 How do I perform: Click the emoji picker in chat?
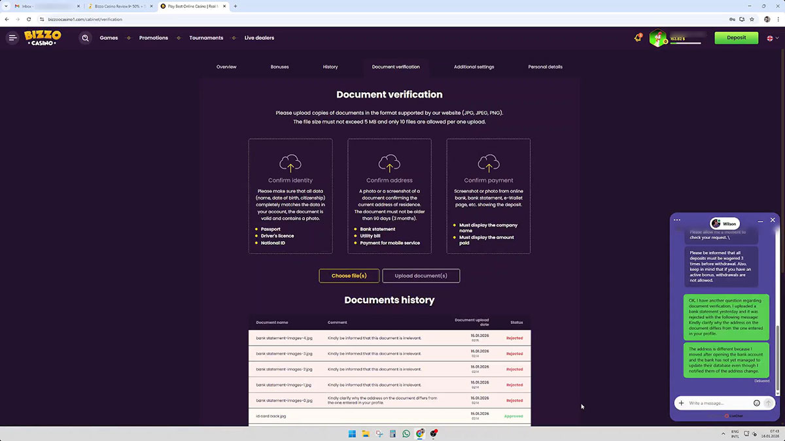tap(757, 403)
